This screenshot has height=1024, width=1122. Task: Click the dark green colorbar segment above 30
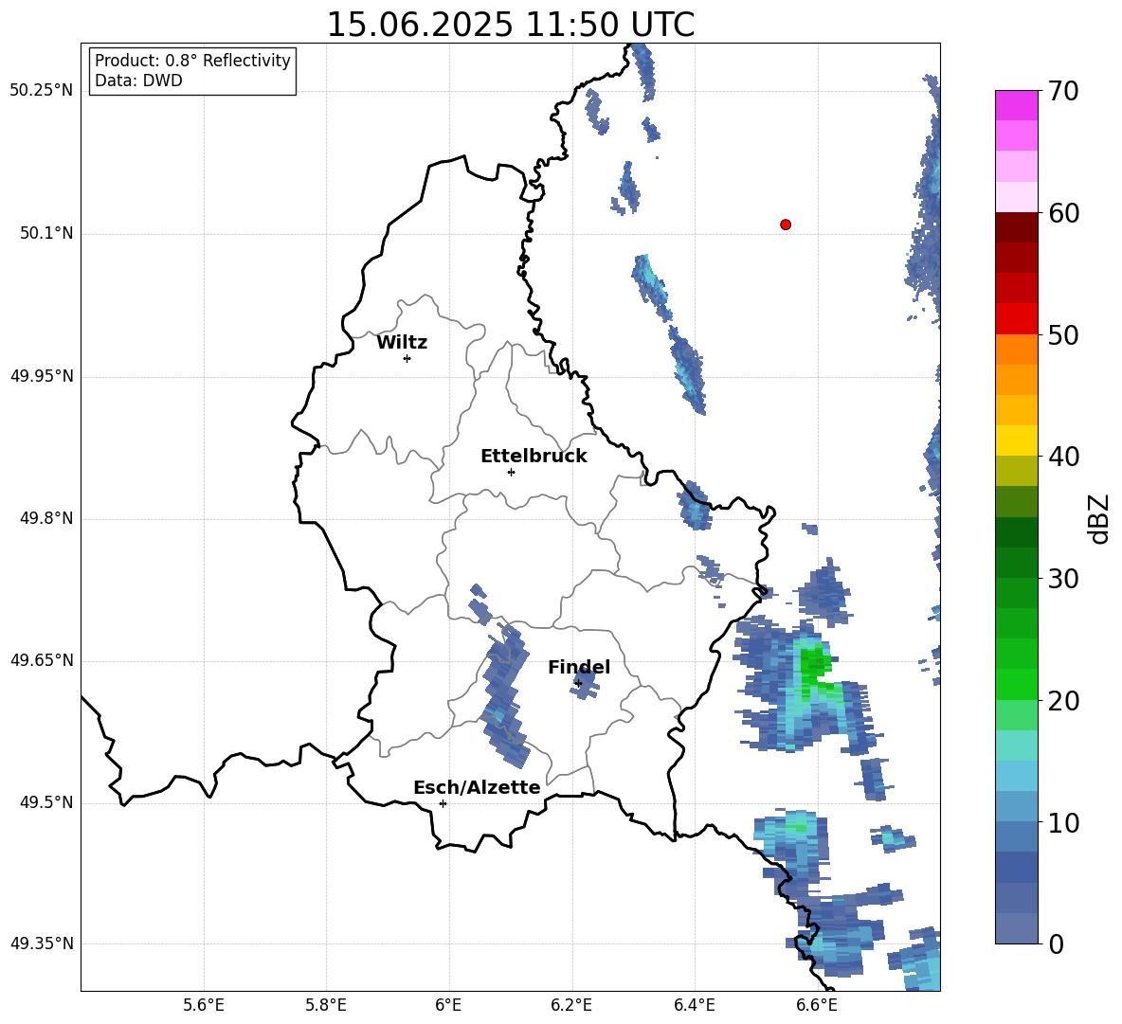click(x=1016, y=563)
